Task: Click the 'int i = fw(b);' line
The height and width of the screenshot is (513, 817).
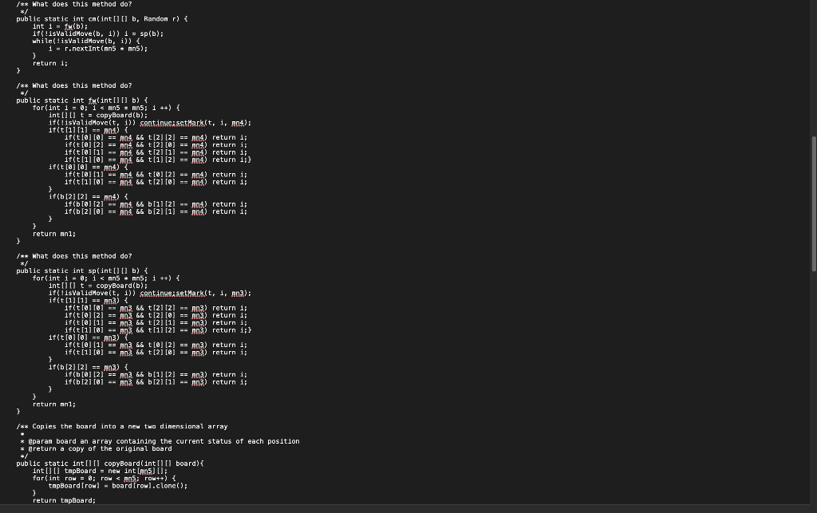Action: (x=60, y=26)
